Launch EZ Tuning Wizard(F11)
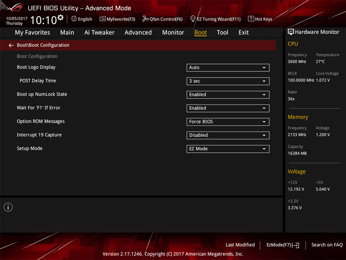 [x=215, y=19]
